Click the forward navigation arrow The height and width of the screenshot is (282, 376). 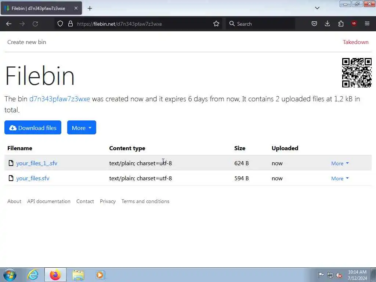22,24
